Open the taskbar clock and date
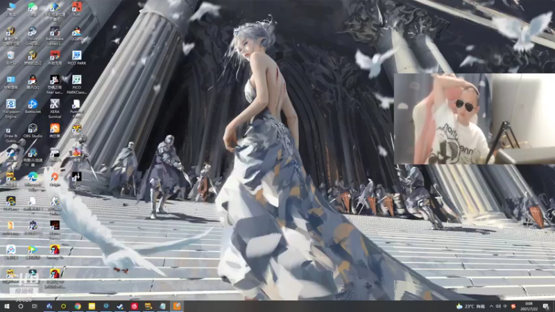555x312 pixels. point(529,306)
